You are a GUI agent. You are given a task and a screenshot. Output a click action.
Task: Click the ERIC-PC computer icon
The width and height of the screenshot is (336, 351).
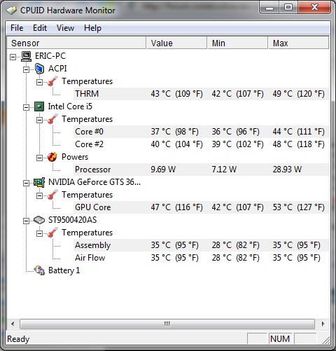tap(26, 56)
